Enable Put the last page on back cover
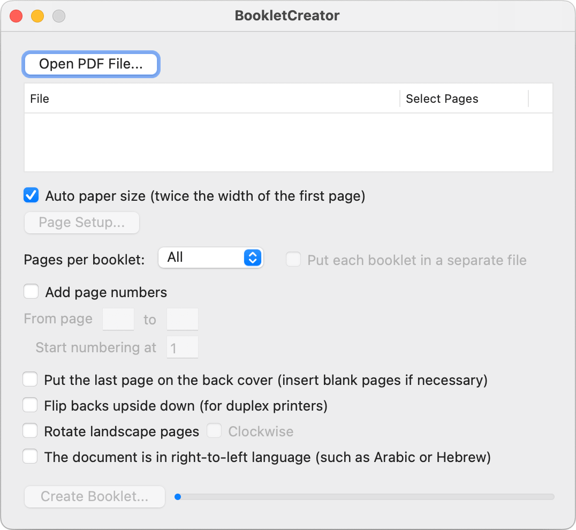 pos(30,380)
